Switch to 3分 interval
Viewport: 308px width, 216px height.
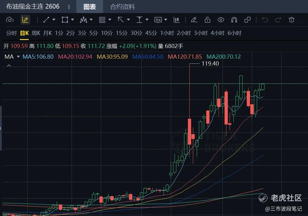(x=82, y=33)
